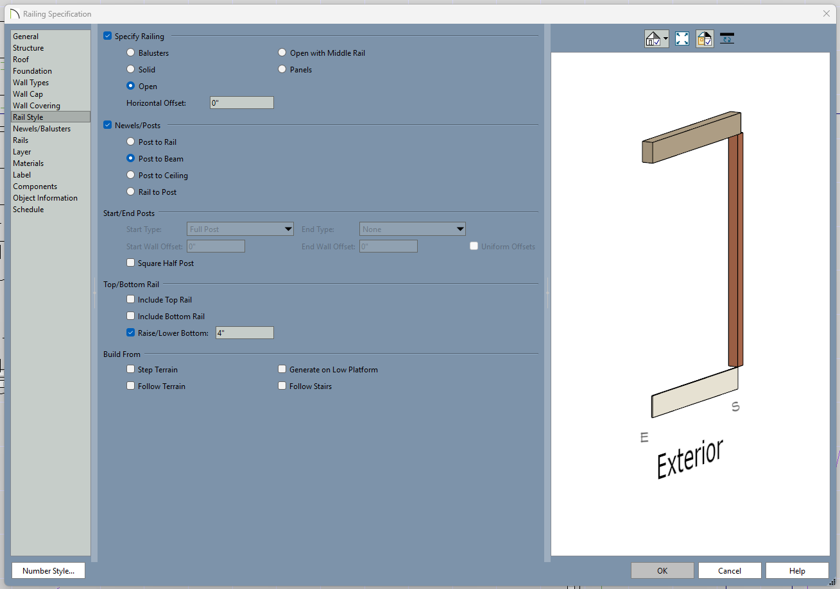The height and width of the screenshot is (589, 840).
Task: Click the OK button
Action: tap(662, 570)
